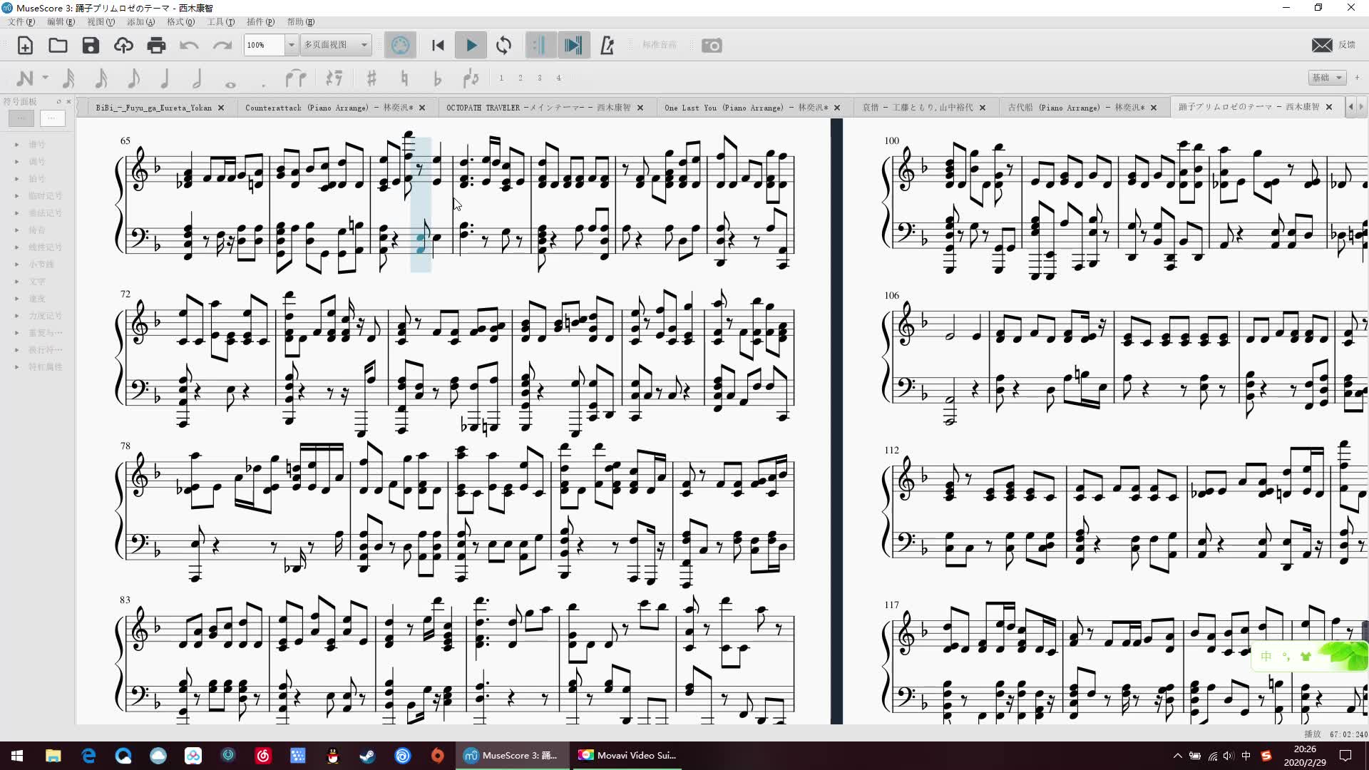The height and width of the screenshot is (770, 1369).
Task: Select the eighth note duration
Action: pos(133,78)
